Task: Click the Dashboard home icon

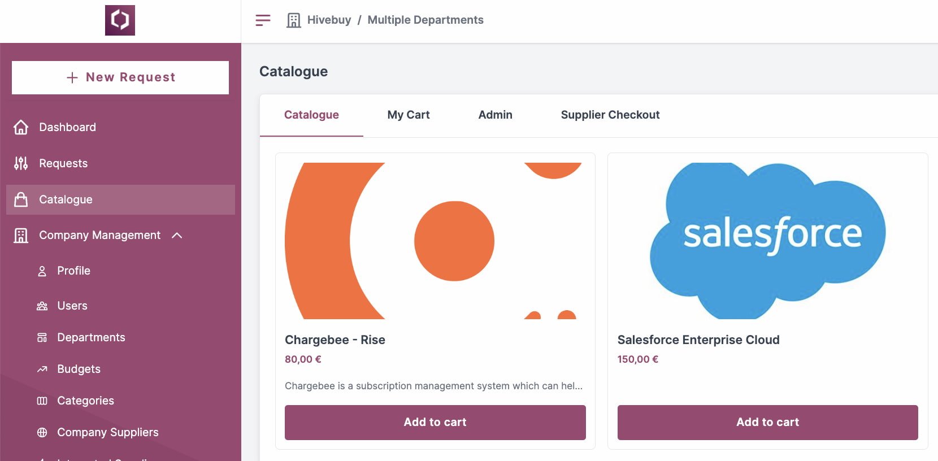Action: tap(21, 127)
